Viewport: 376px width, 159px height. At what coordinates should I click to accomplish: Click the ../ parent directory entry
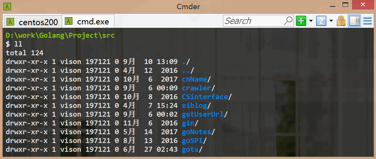click(188, 71)
